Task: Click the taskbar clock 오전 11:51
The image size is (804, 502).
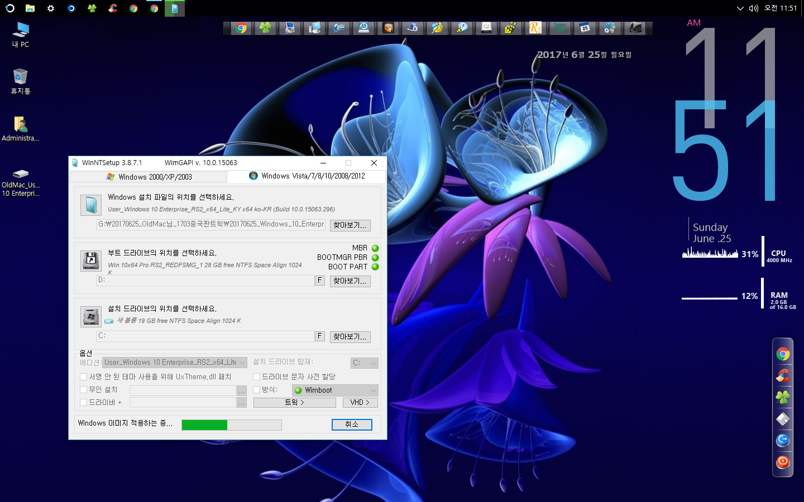Action: (x=781, y=8)
